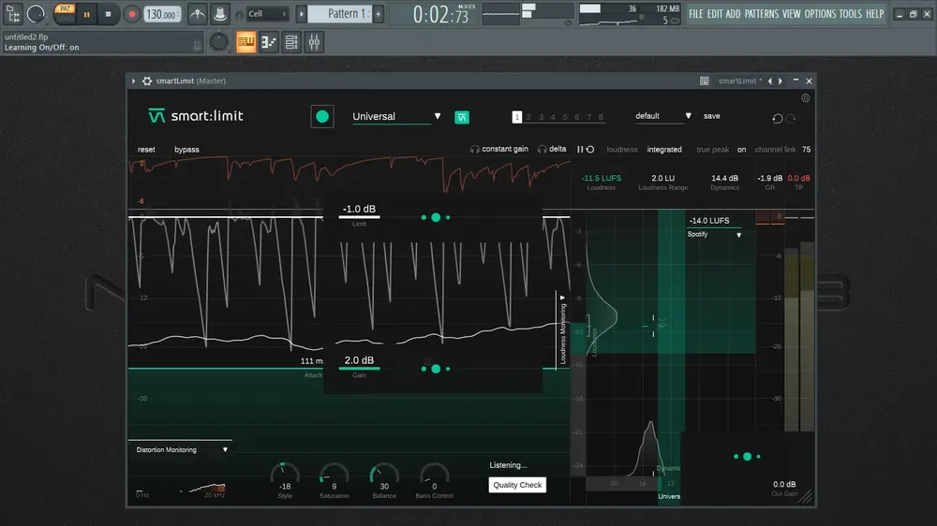Reset the loudness measurement icon
The image size is (937, 526).
click(589, 149)
